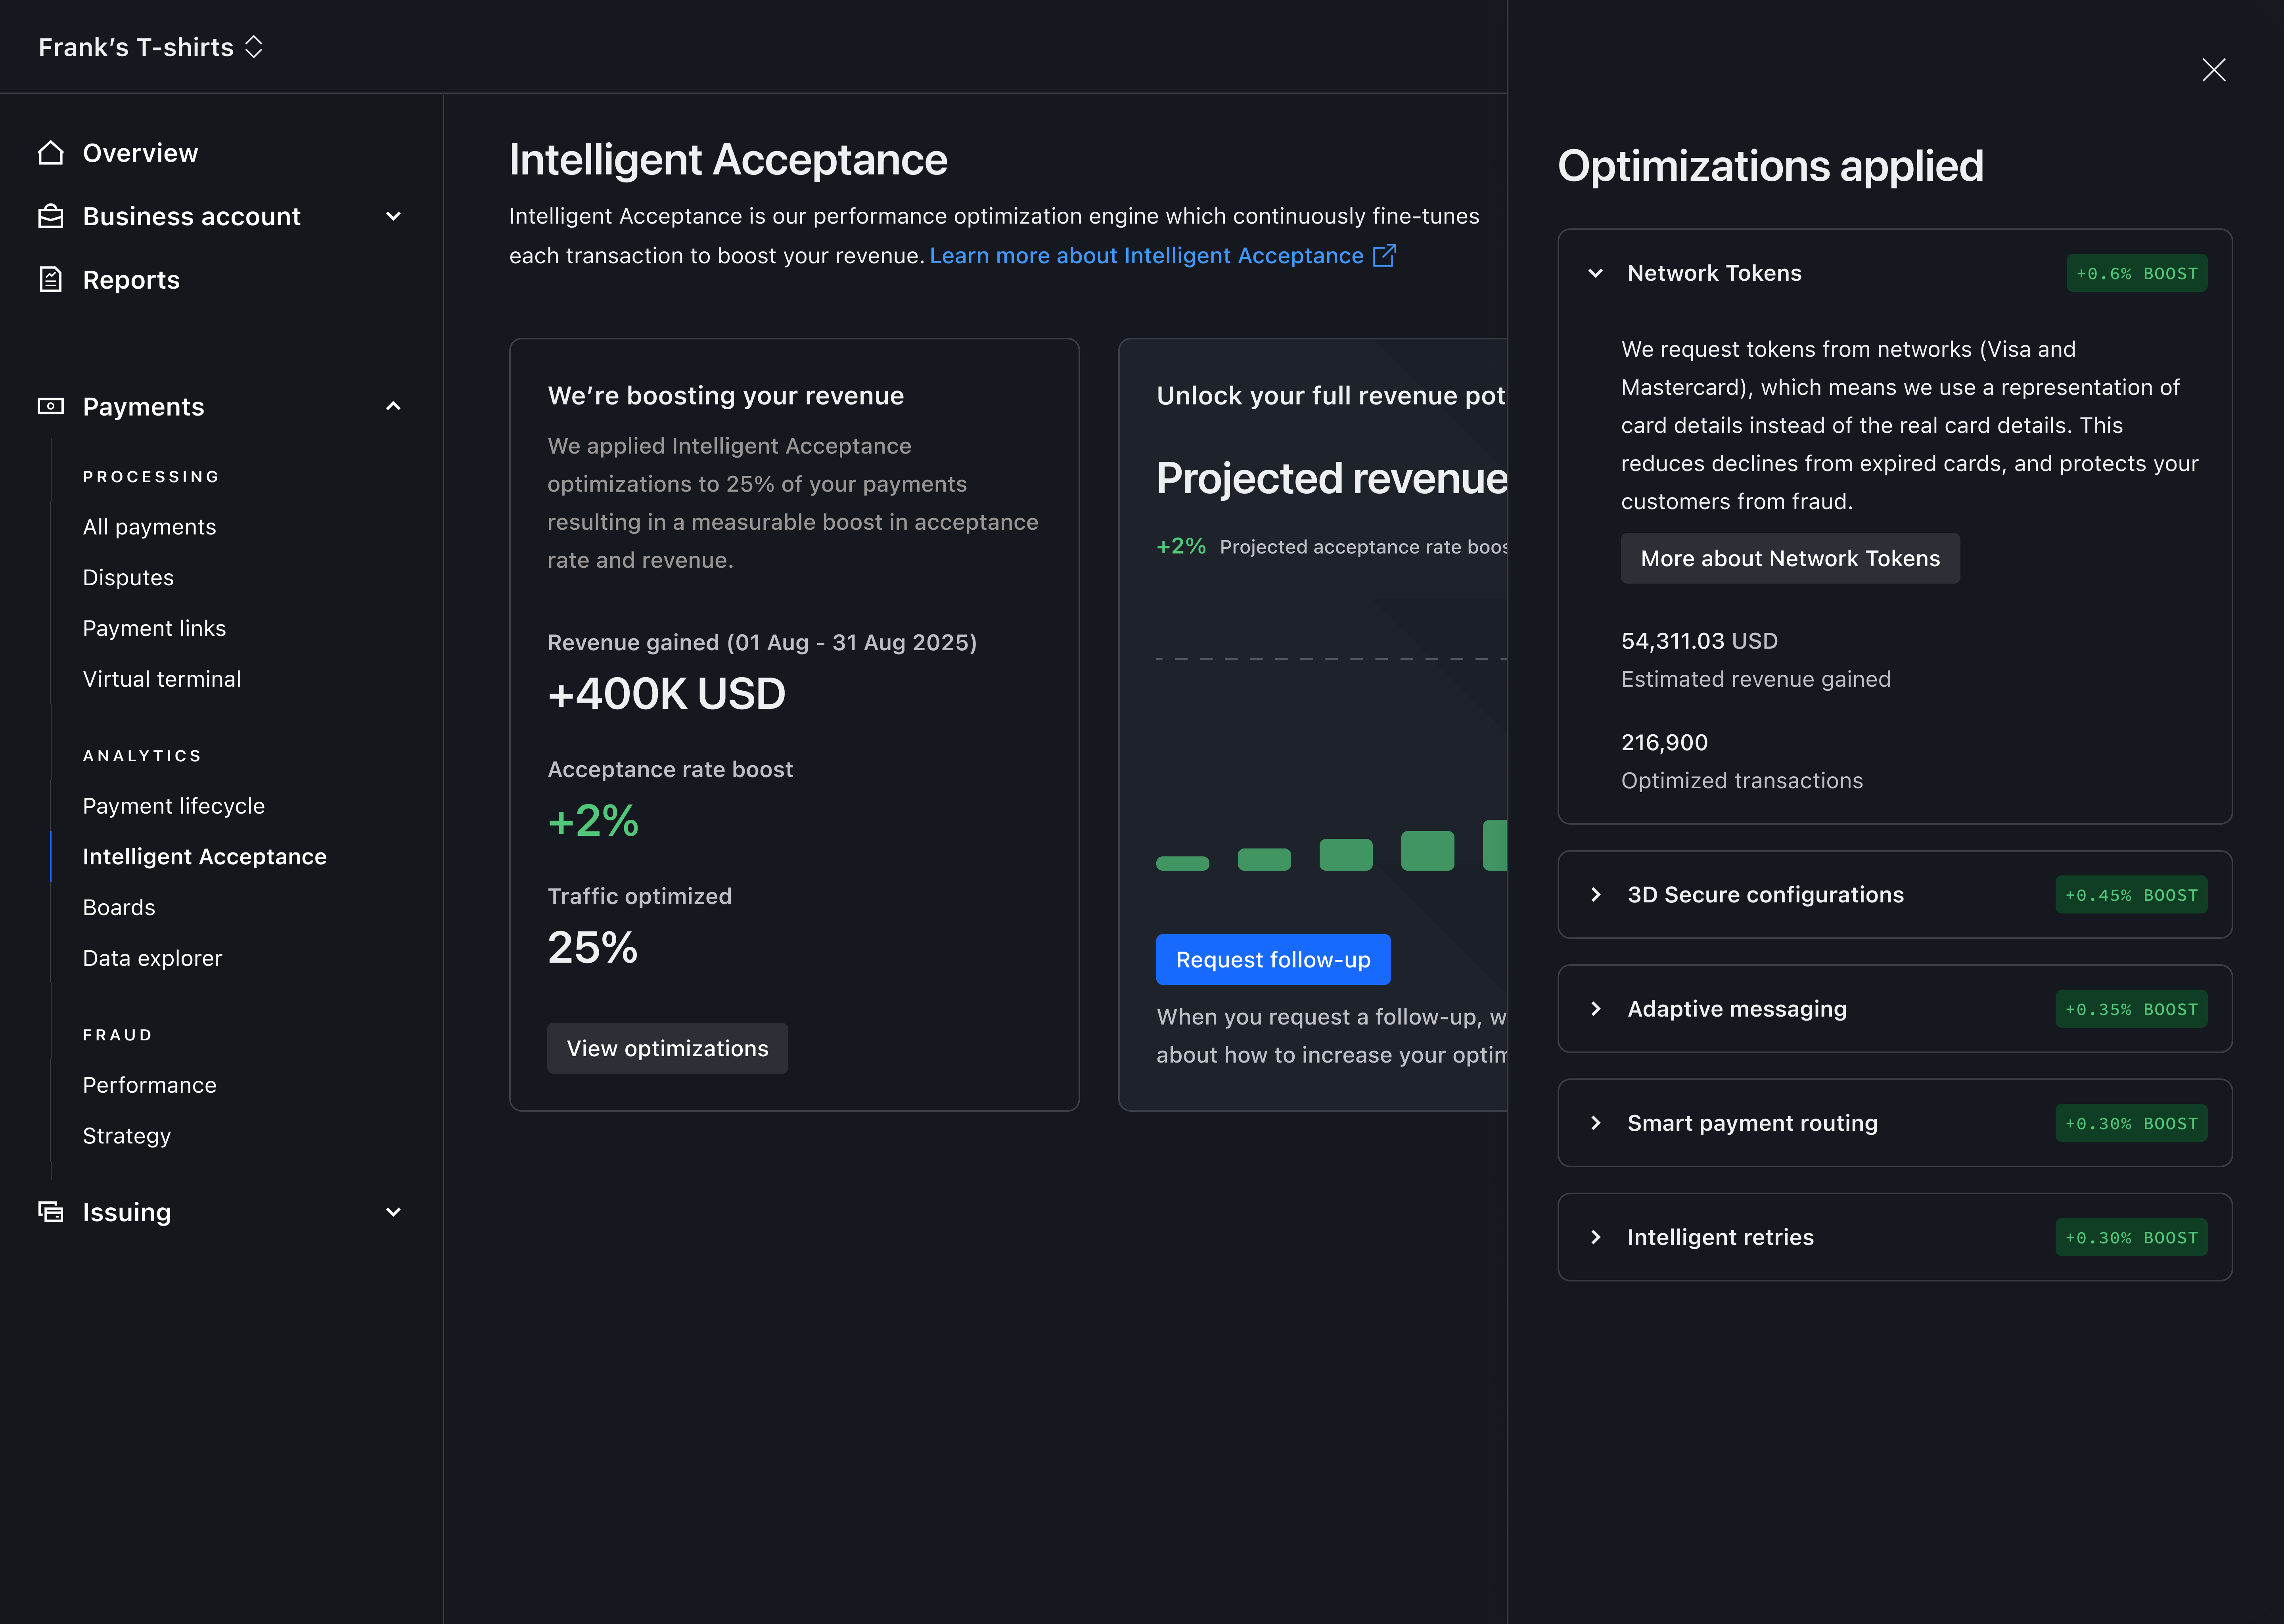2284x1624 pixels.
Task: Close the Optimizations applied panel
Action: pyautogui.click(x=2213, y=70)
